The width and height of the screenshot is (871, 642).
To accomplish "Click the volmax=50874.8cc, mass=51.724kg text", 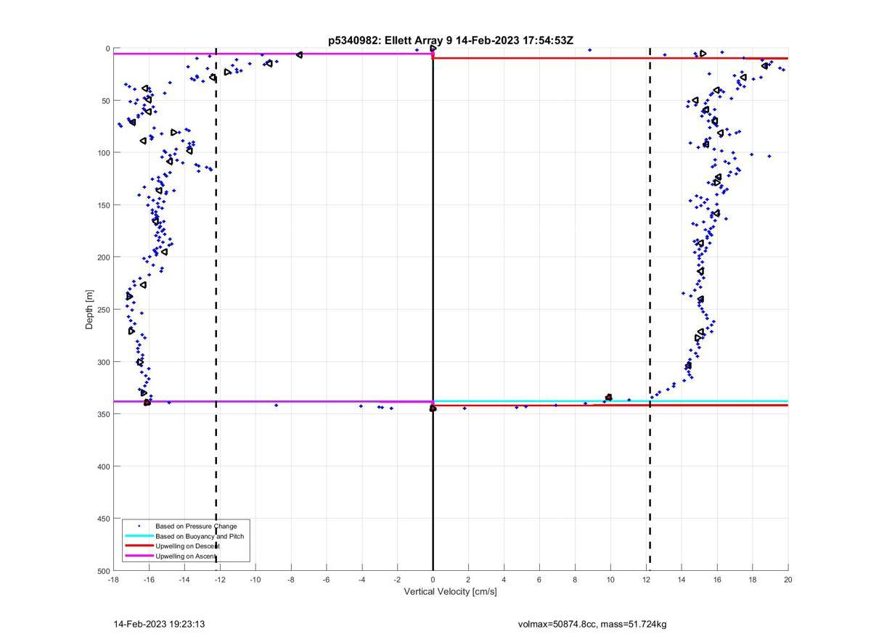I will (592, 624).
